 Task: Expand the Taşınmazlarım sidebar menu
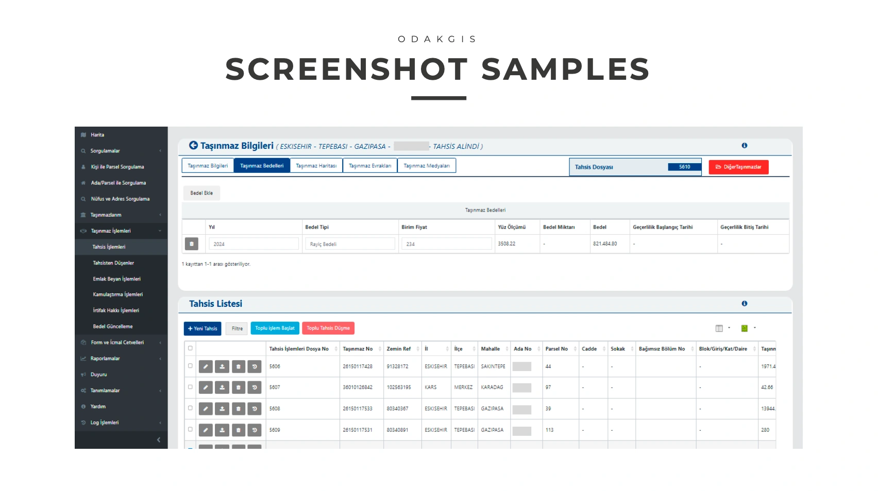121,215
